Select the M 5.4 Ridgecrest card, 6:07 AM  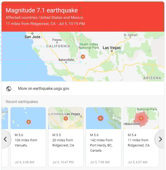tap(141, 137)
